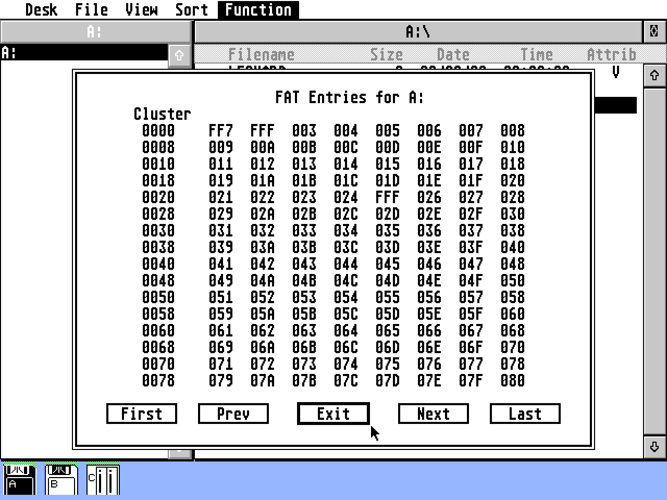Open the File menu
This screenshot has width=667, height=500.
pos(91,9)
